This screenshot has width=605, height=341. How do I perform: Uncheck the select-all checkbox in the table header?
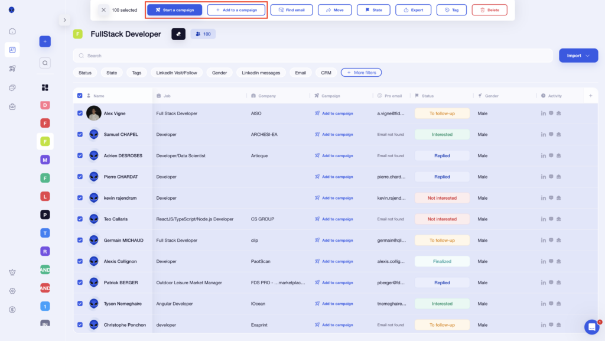79,95
